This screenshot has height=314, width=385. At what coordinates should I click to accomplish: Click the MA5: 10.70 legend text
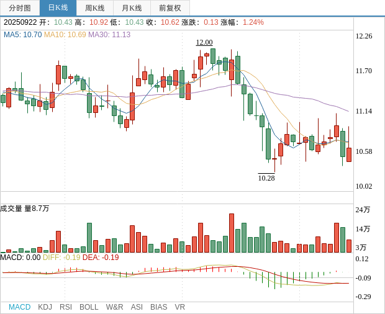pyautogui.click(x=23, y=35)
